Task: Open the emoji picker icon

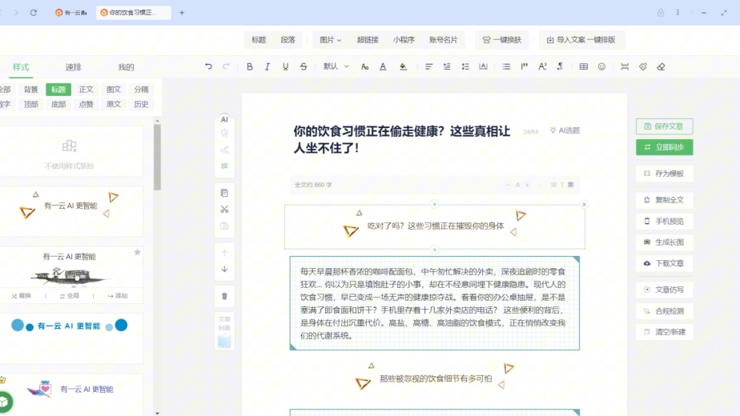Action: point(602,66)
